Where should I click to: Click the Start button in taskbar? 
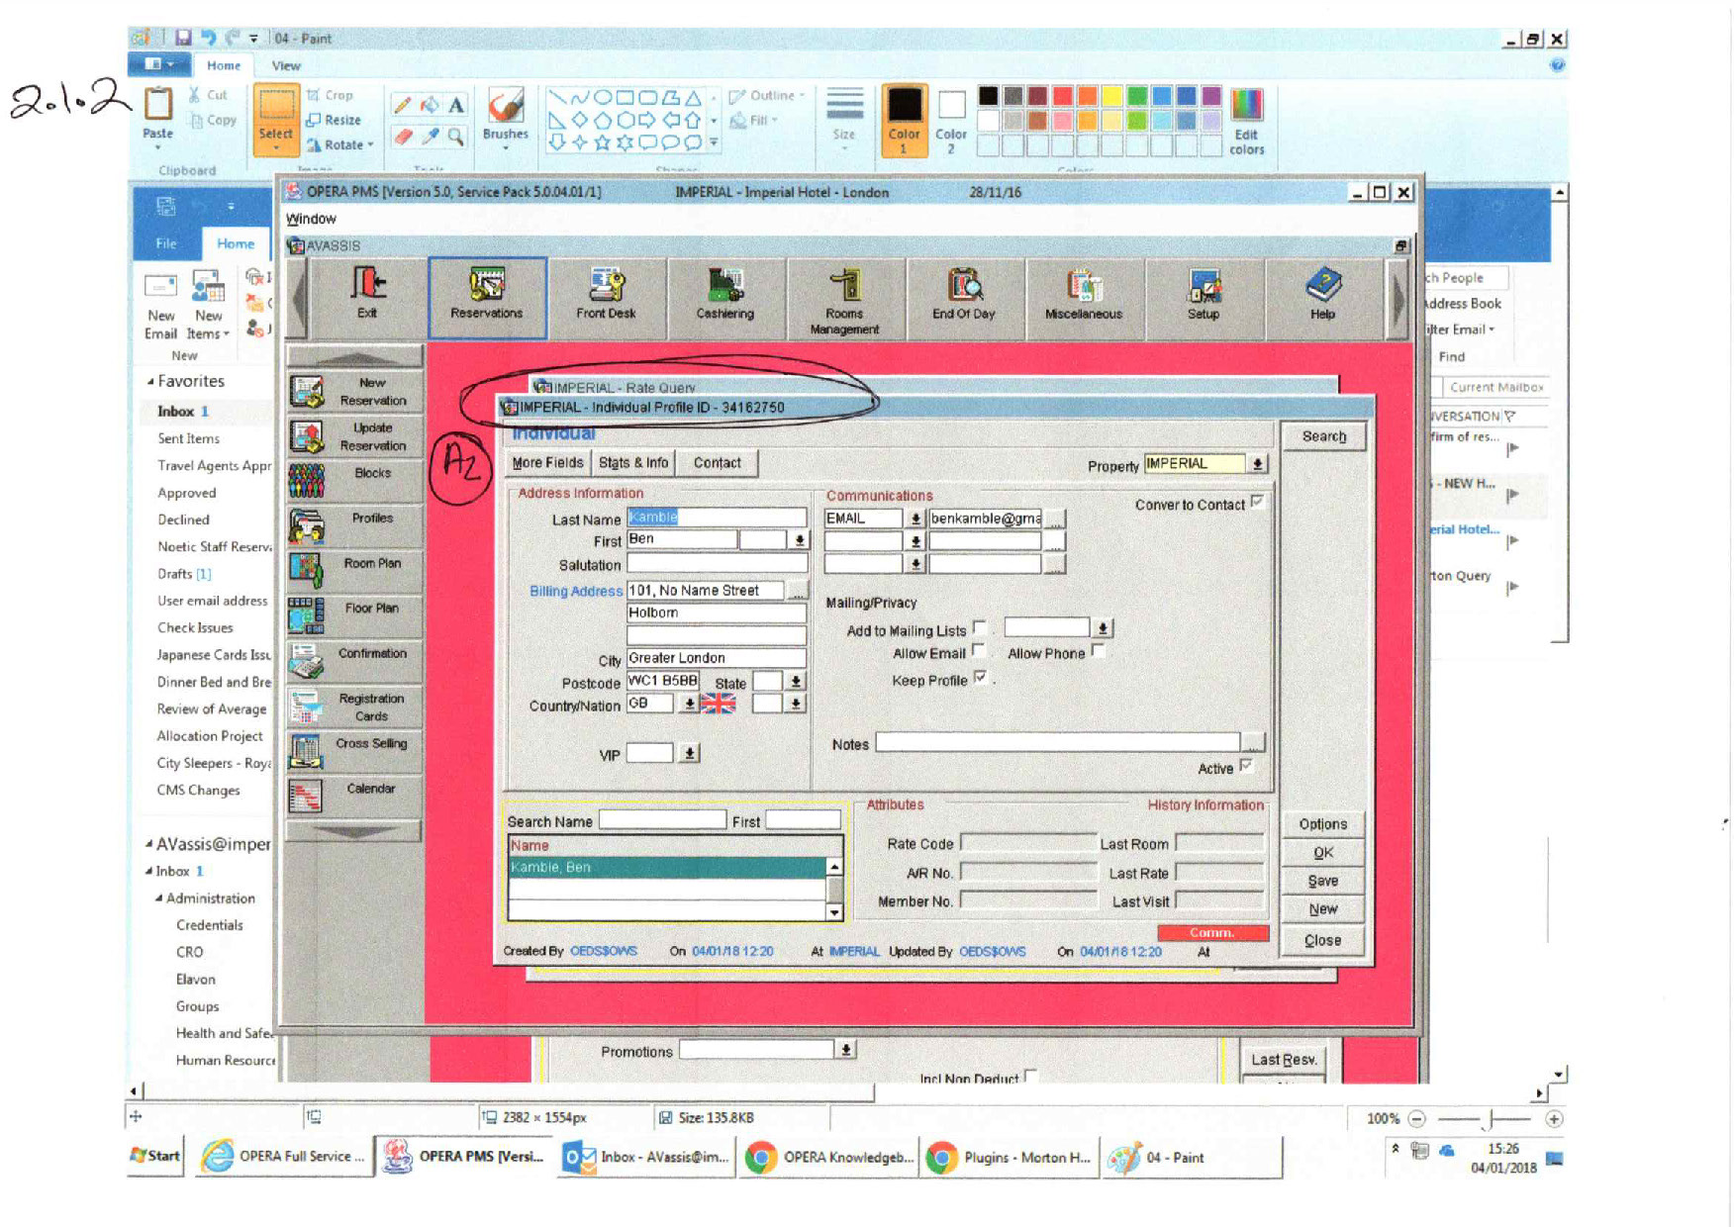[x=155, y=1156]
